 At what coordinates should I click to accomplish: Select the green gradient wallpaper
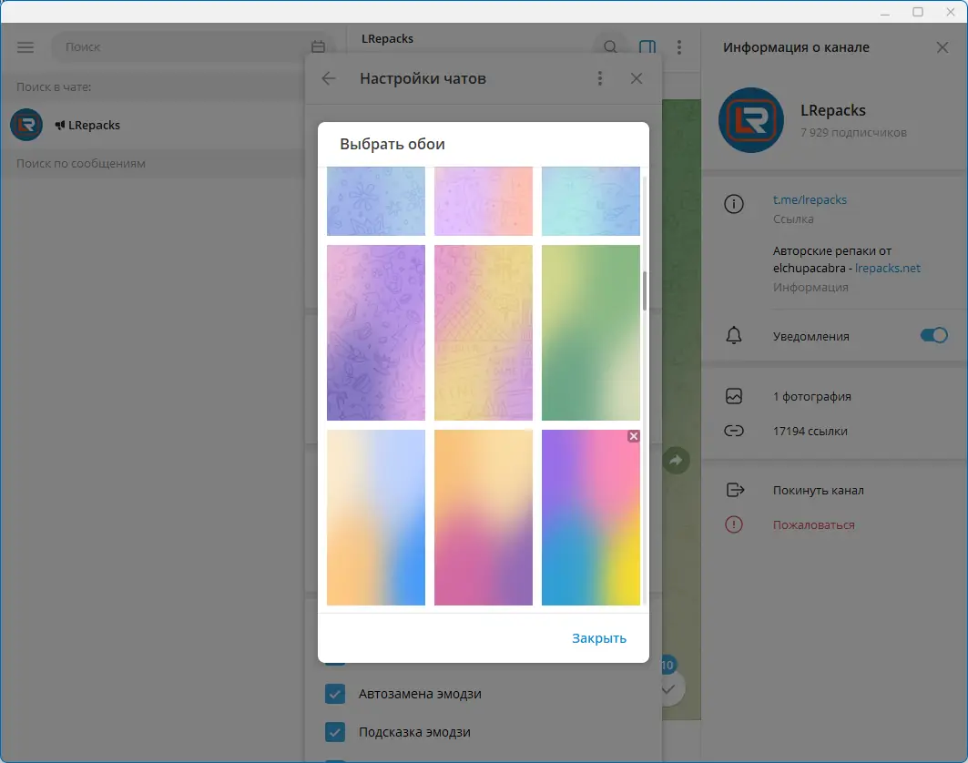(590, 333)
